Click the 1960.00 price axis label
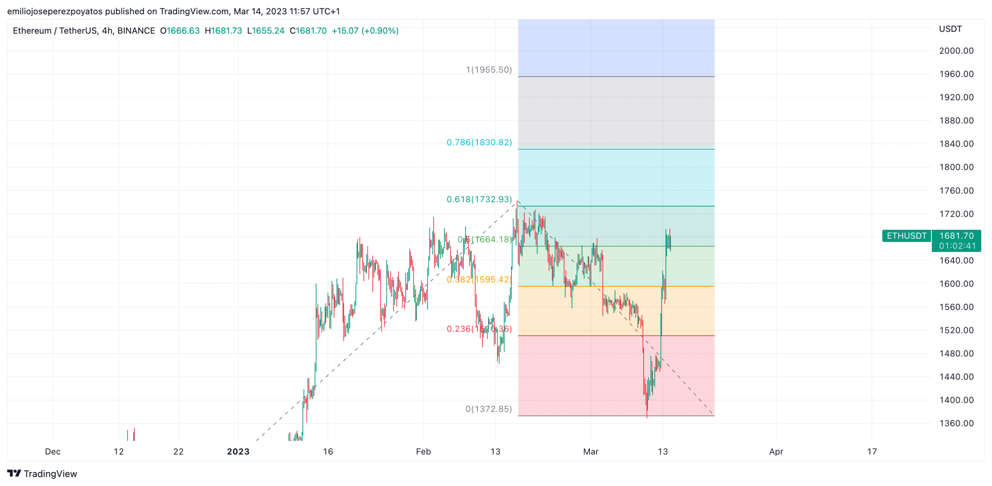 [x=956, y=74]
